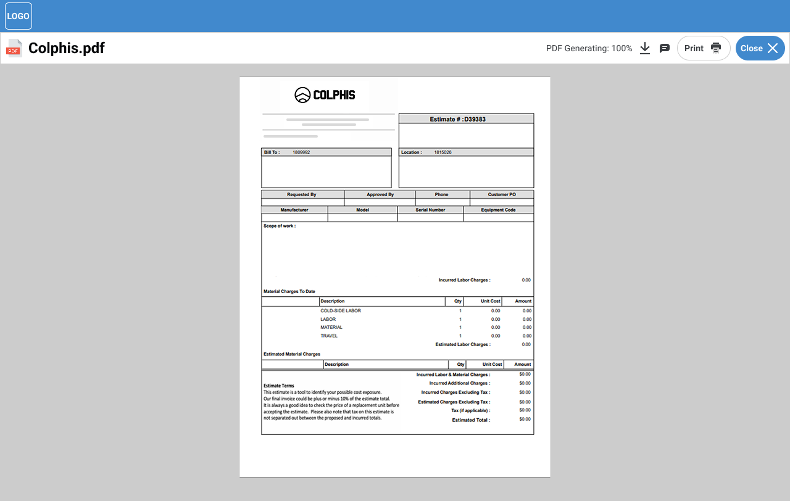Click the TRAVEL line item row
Viewport: 790px width, 501px height.
point(330,336)
